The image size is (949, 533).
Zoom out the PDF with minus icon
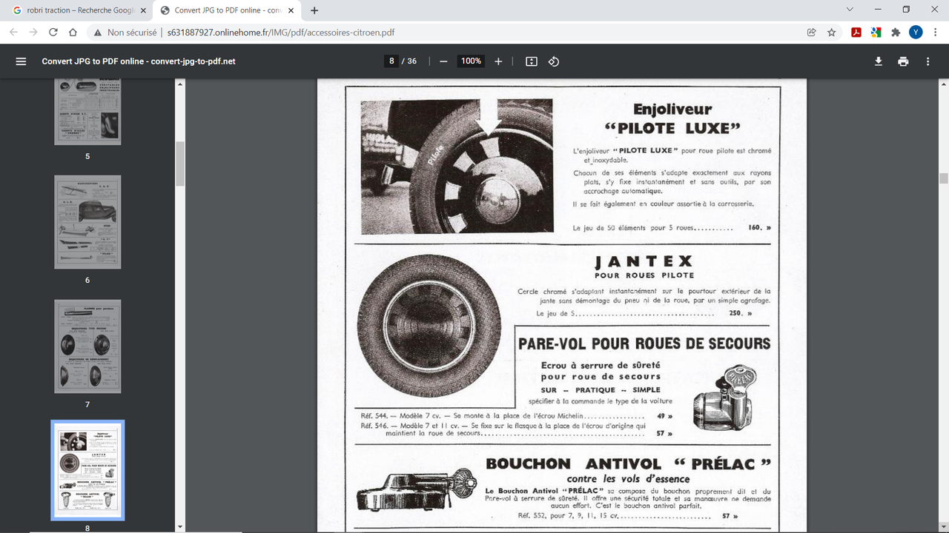click(x=443, y=61)
